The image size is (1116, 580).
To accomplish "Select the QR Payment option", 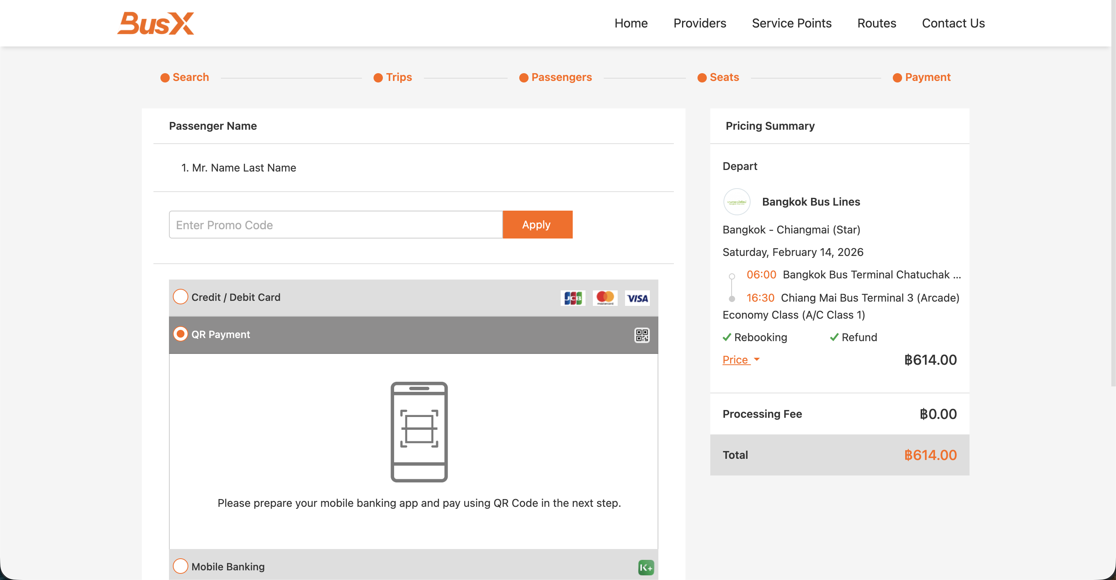I will (x=180, y=334).
